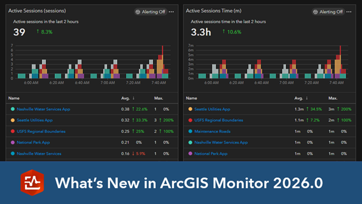
Task: Open Seattle Utilities App link in Active Sessions
Action: (35, 120)
